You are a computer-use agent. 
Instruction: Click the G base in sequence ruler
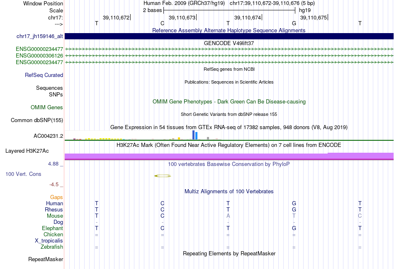click(x=294, y=24)
